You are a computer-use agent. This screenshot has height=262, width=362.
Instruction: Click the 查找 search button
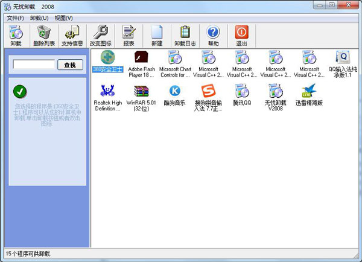pyautogui.click(x=70, y=65)
